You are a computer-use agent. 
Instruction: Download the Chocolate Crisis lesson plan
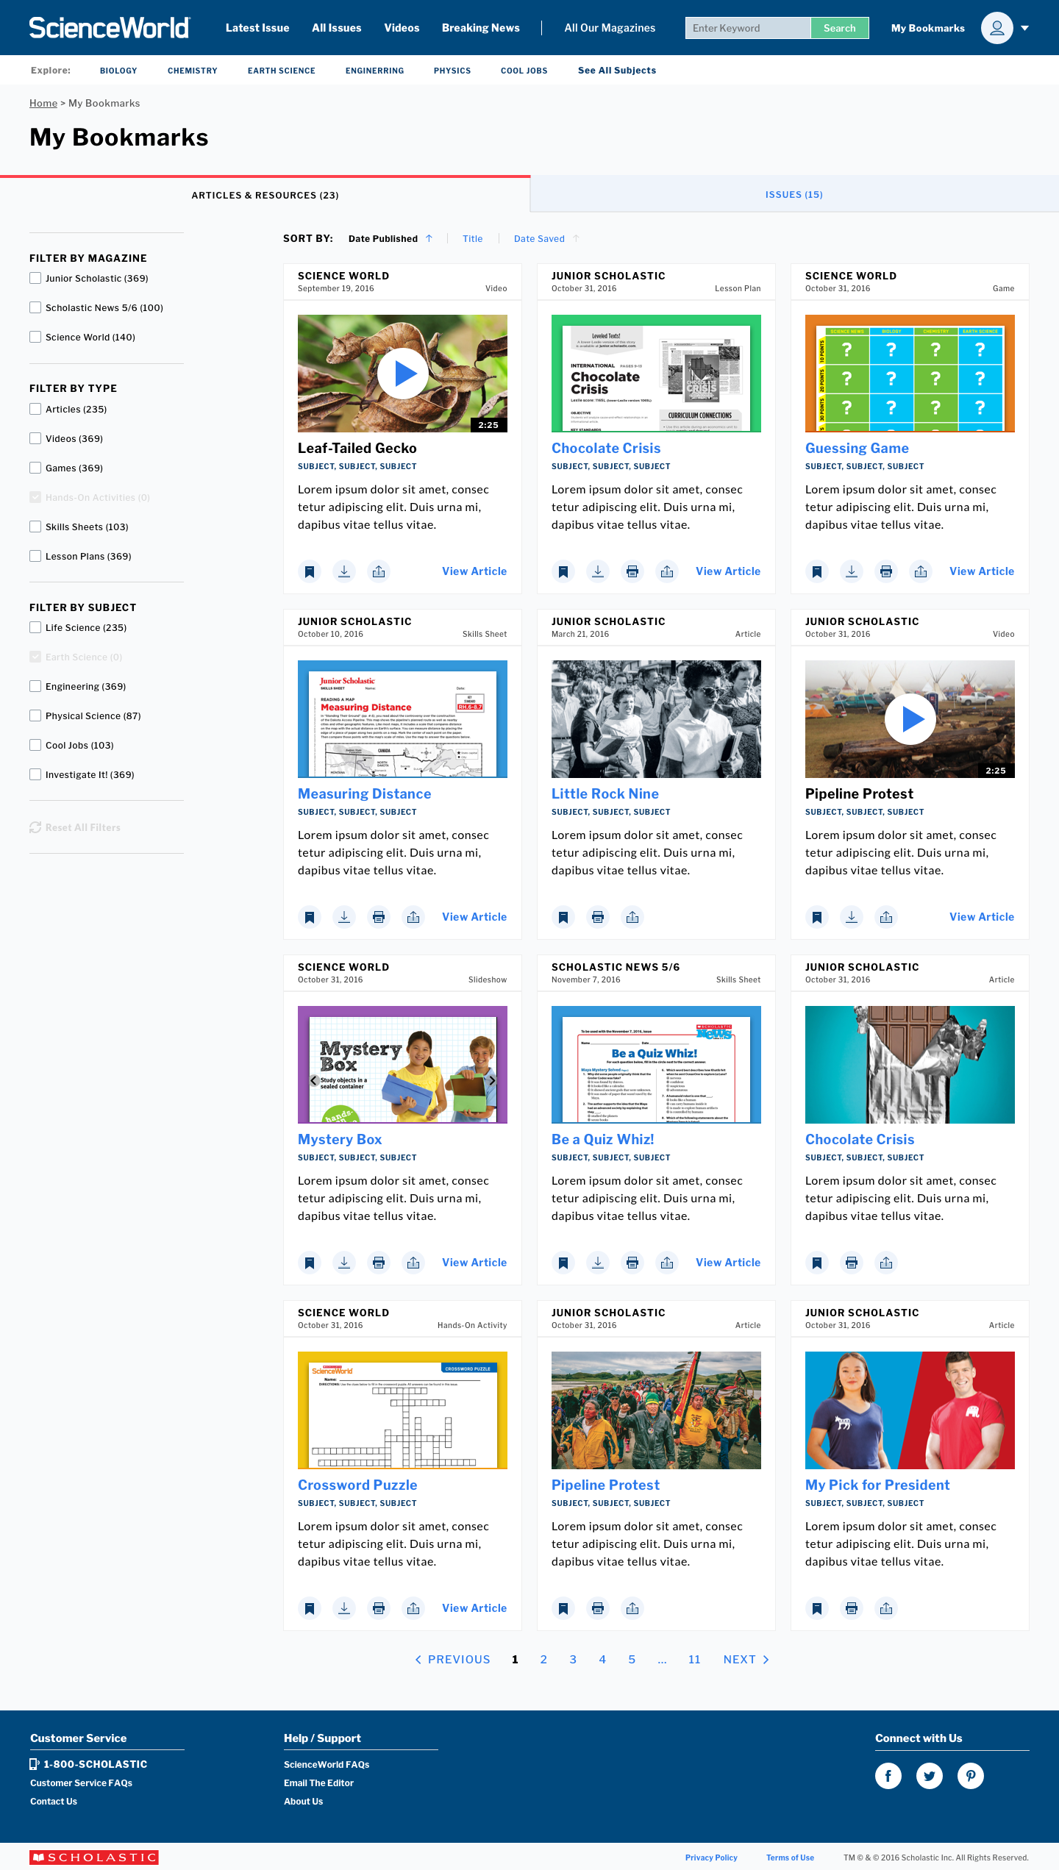pyautogui.click(x=598, y=571)
